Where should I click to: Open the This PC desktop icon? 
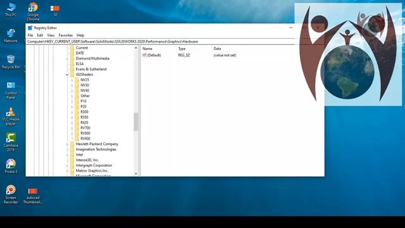11,9
